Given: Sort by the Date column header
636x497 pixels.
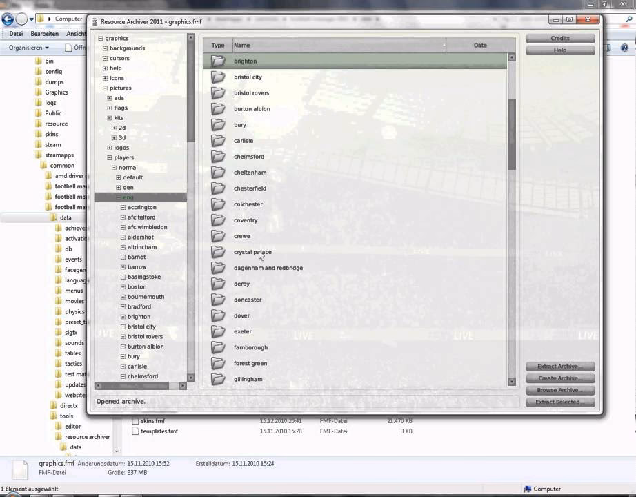Looking at the screenshot, I should click(x=480, y=45).
